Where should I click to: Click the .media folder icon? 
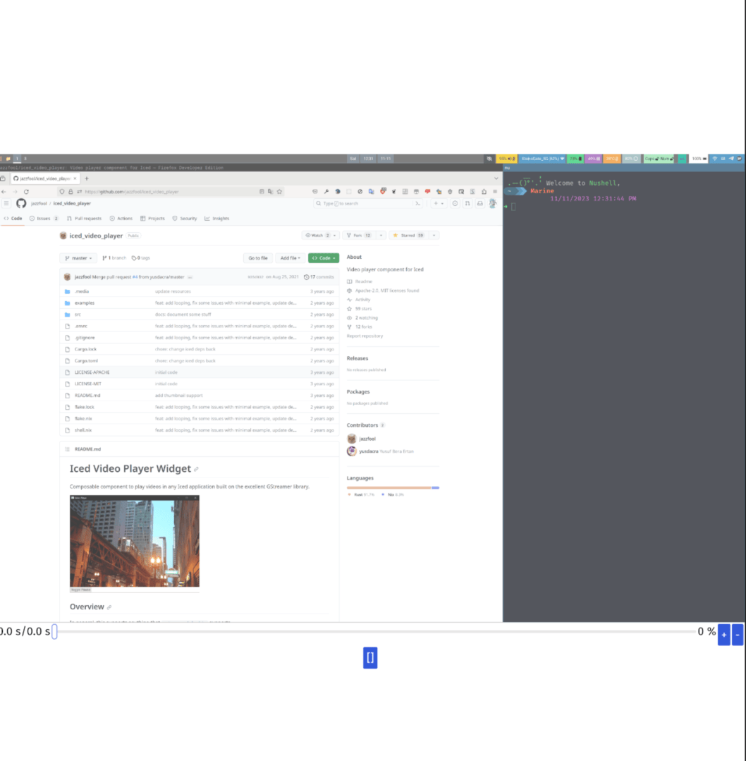[67, 291]
